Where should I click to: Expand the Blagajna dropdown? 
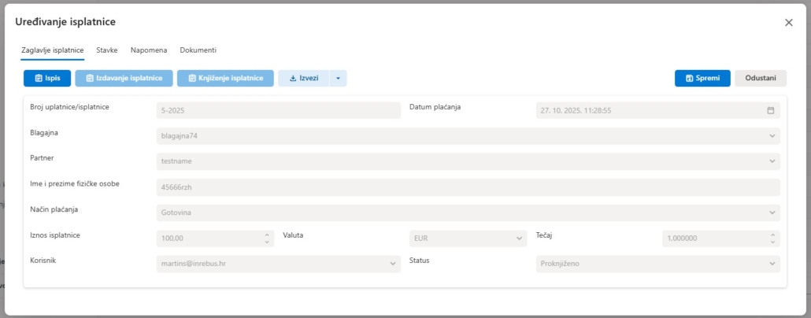pos(772,136)
